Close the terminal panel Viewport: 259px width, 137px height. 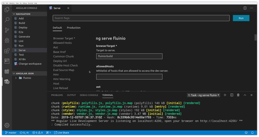pos(251,95)
